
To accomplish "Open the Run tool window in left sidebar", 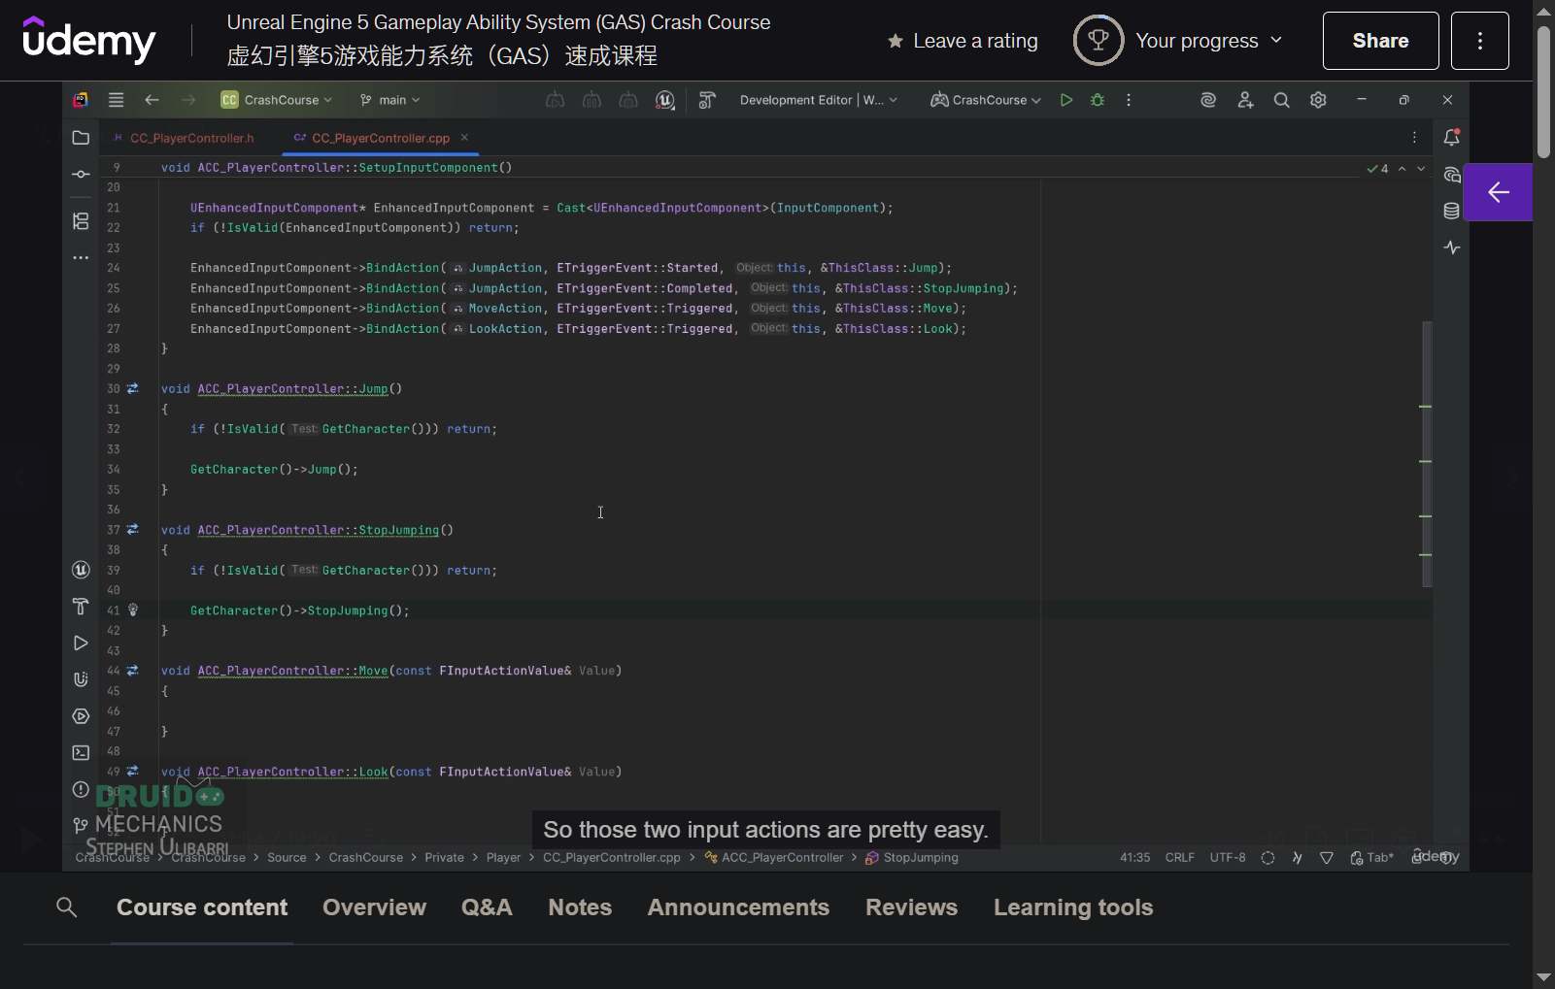I will tap(81, 643).
